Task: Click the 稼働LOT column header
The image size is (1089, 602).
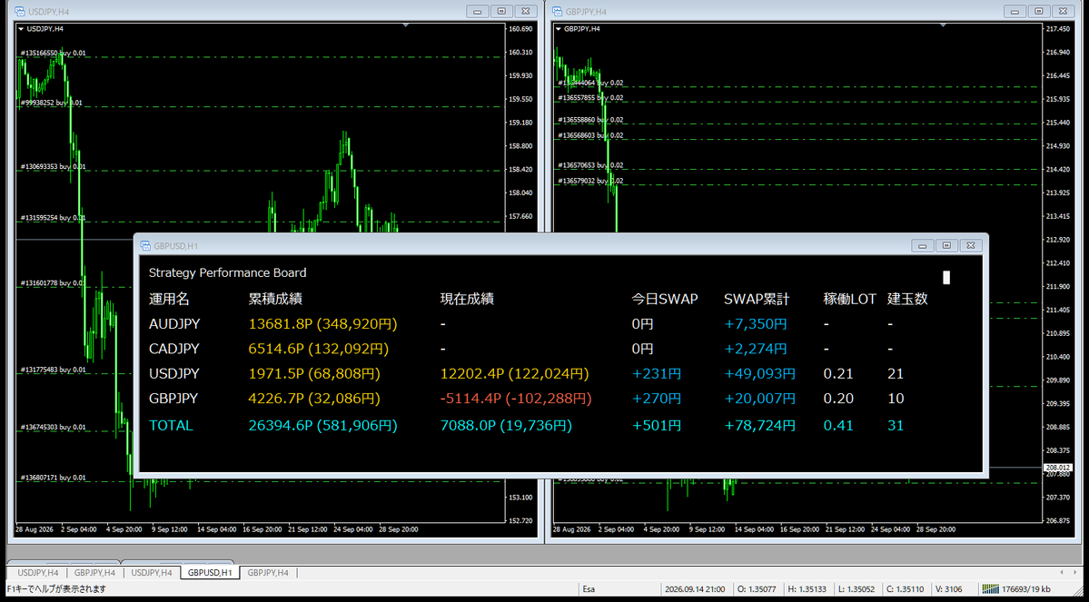Action: coord(850,300)
